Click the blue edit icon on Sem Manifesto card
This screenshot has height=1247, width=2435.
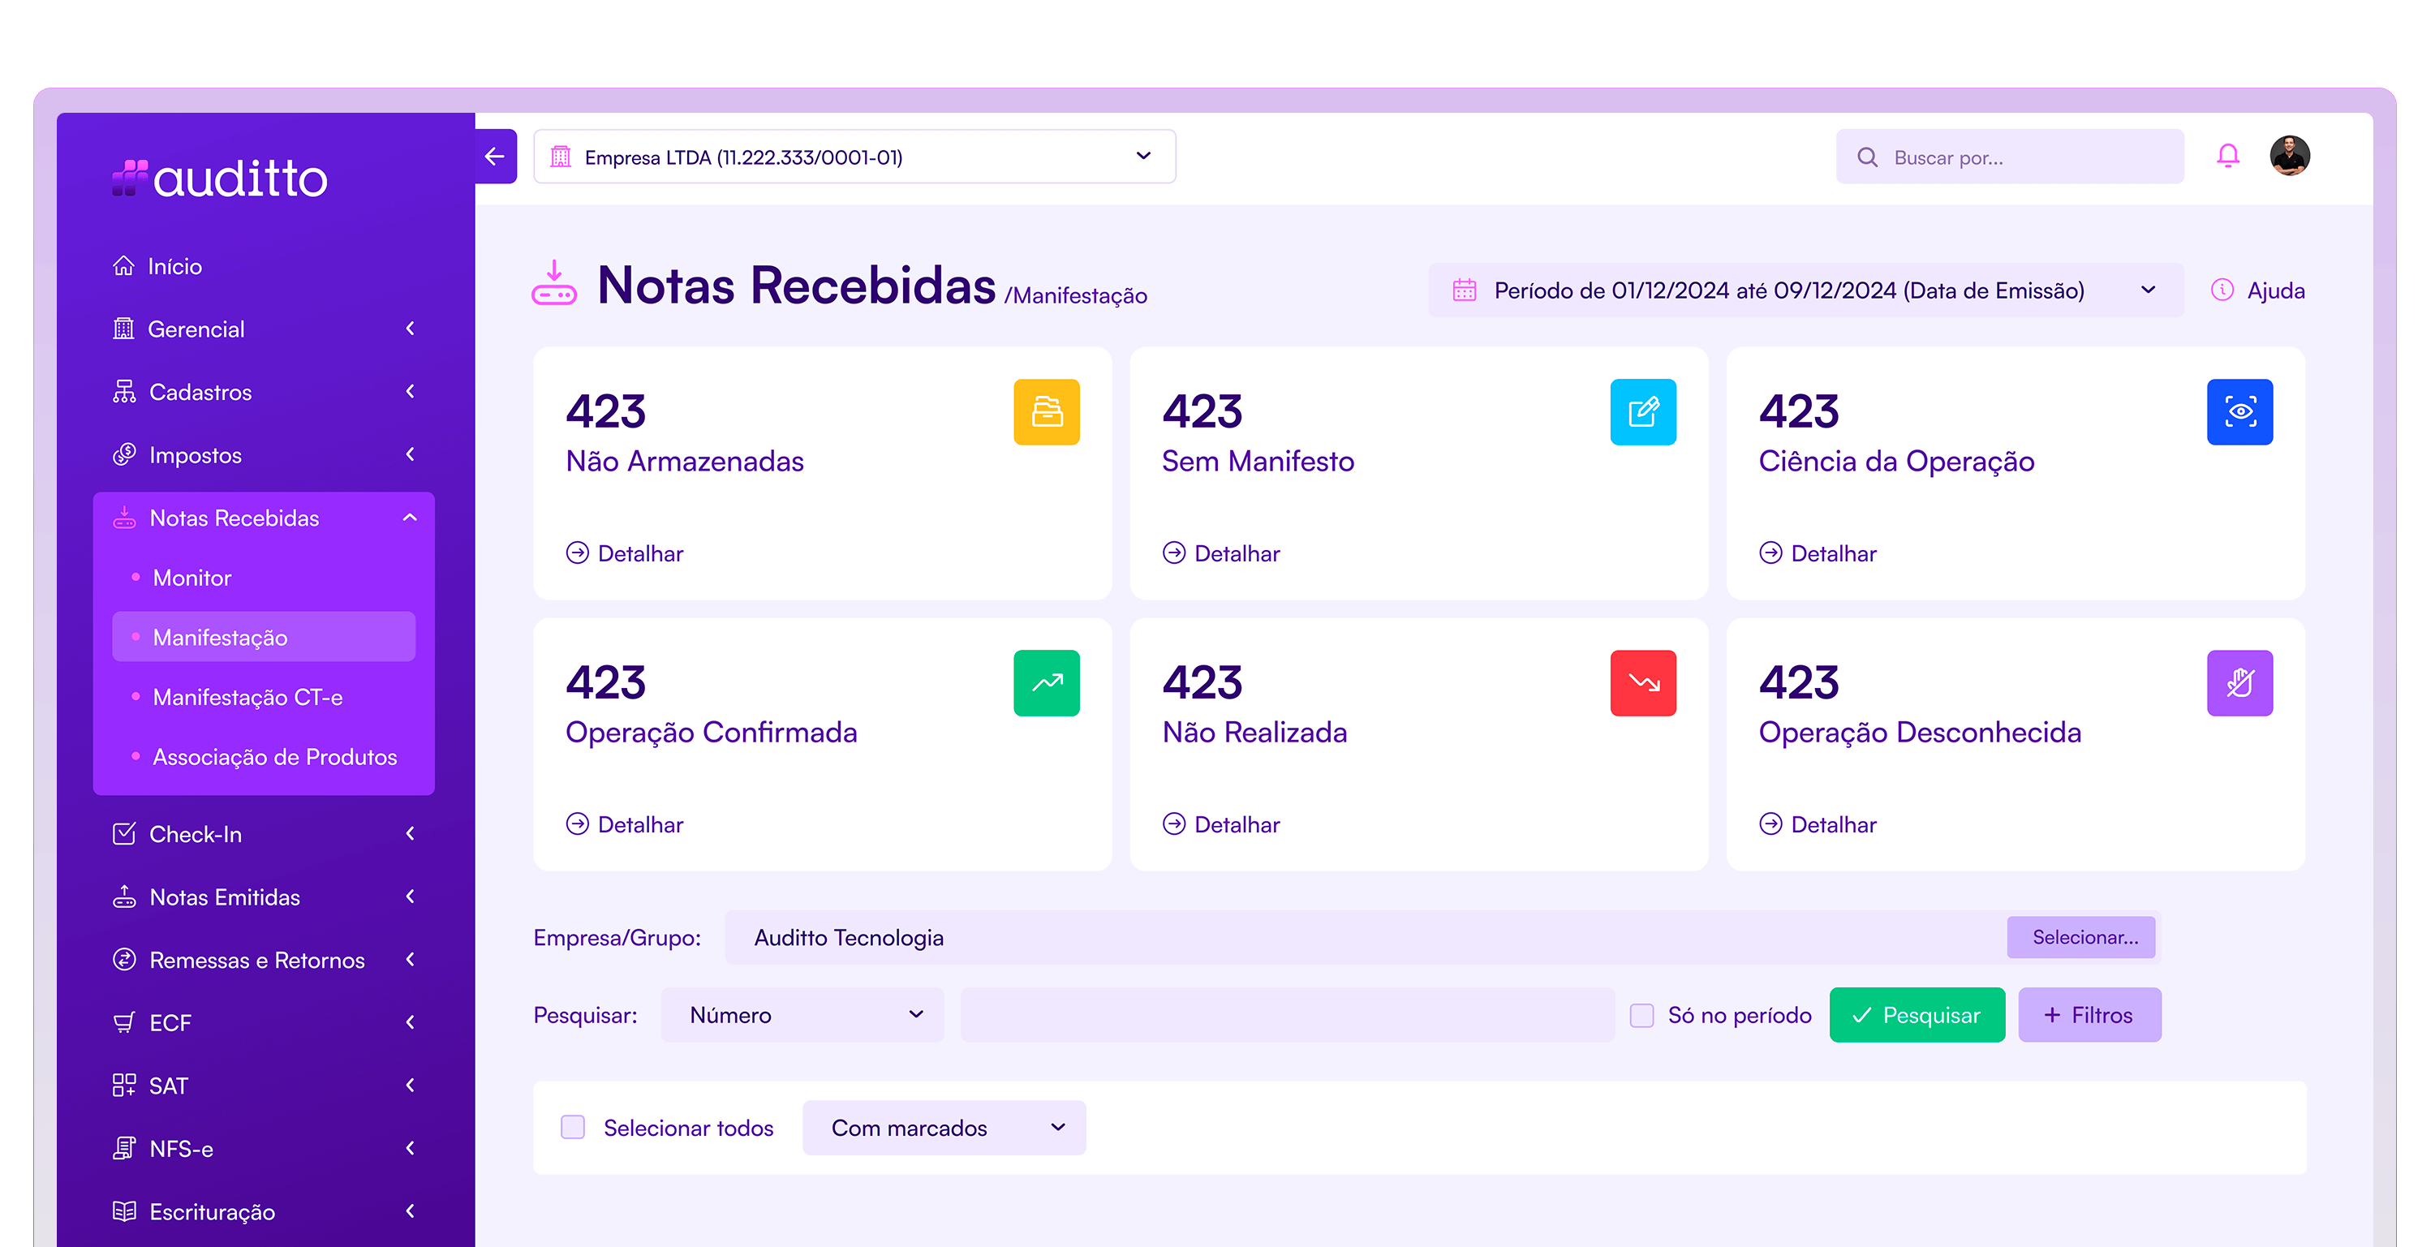point(1643,411)
